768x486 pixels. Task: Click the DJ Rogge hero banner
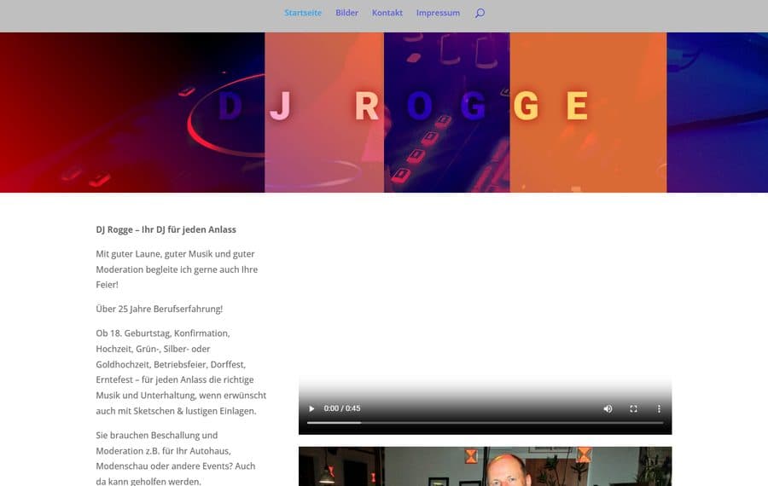point(384,113)
